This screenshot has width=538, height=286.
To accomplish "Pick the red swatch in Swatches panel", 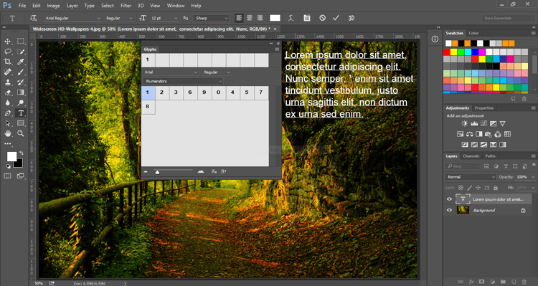I will point(446,52).
